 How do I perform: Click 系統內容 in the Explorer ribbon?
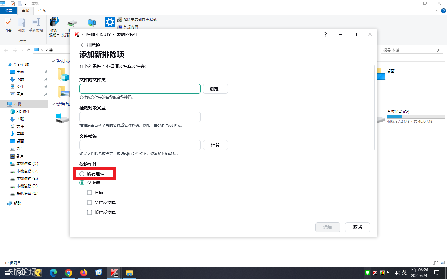[128, 27]
